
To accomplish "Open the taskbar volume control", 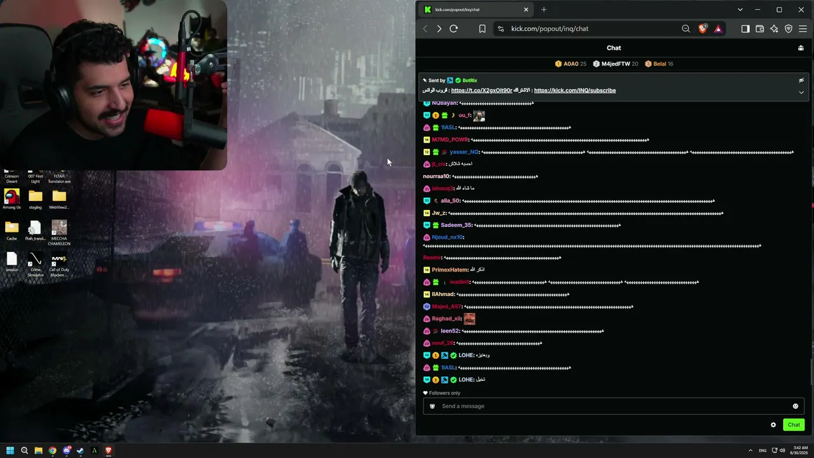I will click(782, 450).
